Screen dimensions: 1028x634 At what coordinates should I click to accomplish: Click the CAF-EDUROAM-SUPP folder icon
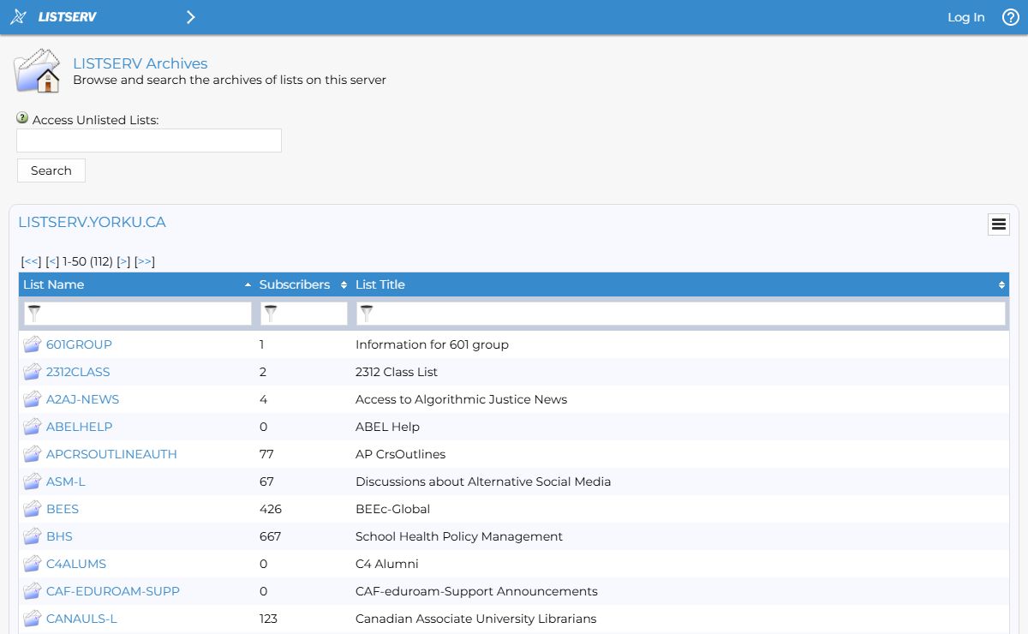[x=33, y=591]
